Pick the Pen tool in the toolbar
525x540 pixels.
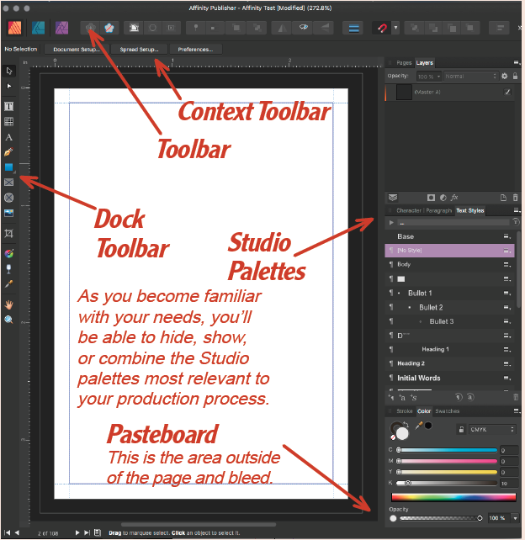[9, 152]
